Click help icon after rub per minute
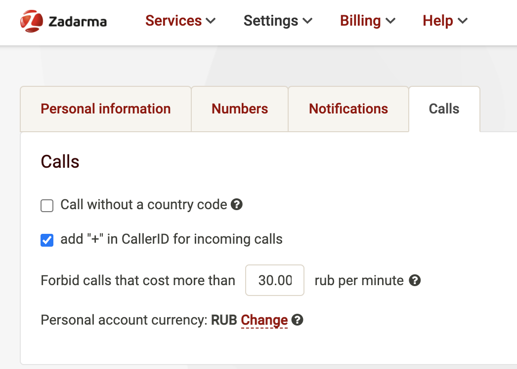The width and height of the screenshot is (517, 369). tap(415, 281)
